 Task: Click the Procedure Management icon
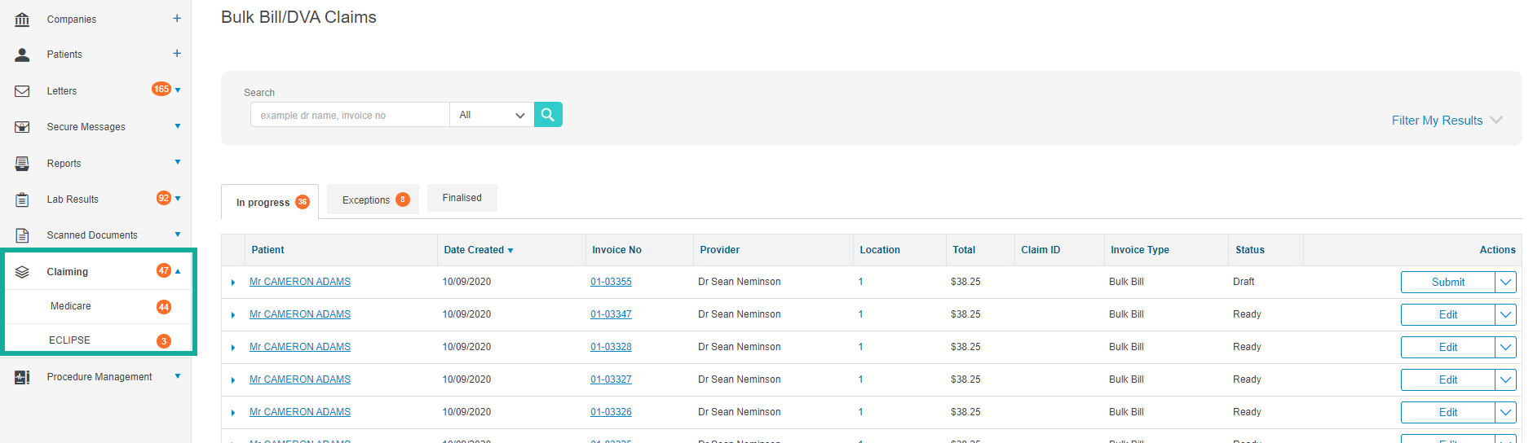[x=22, y=377]
